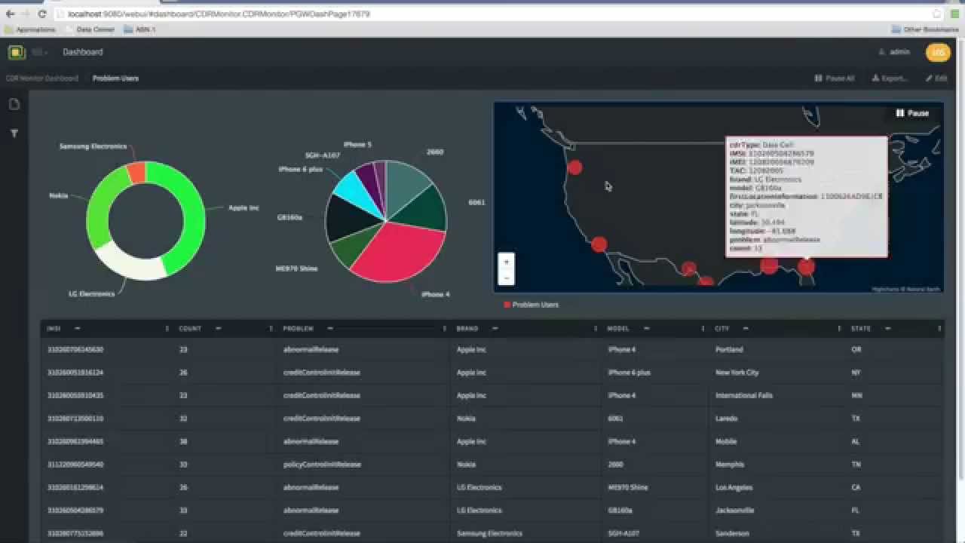The width and height of the screenshot is (965, 543).
Task: Click the Portland city cell
Action: (x=729, y=350)
